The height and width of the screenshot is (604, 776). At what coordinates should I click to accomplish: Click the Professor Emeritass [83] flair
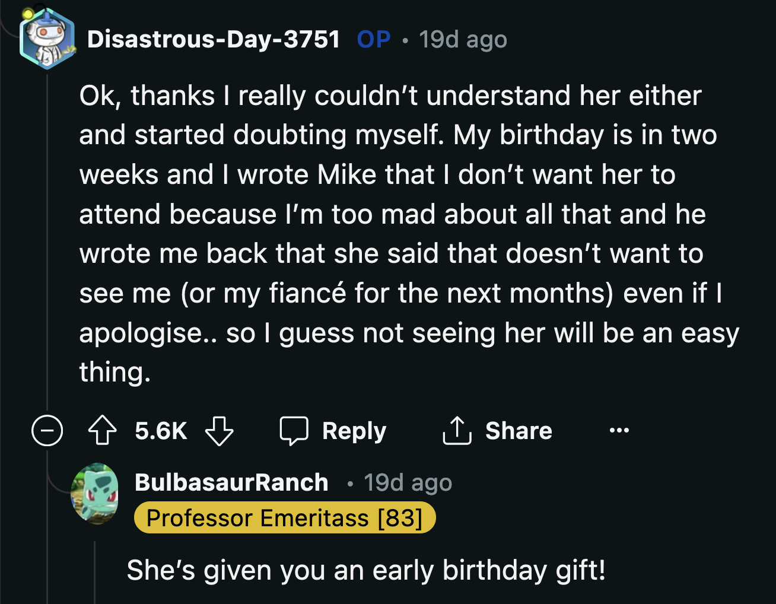tap(285, 518)
